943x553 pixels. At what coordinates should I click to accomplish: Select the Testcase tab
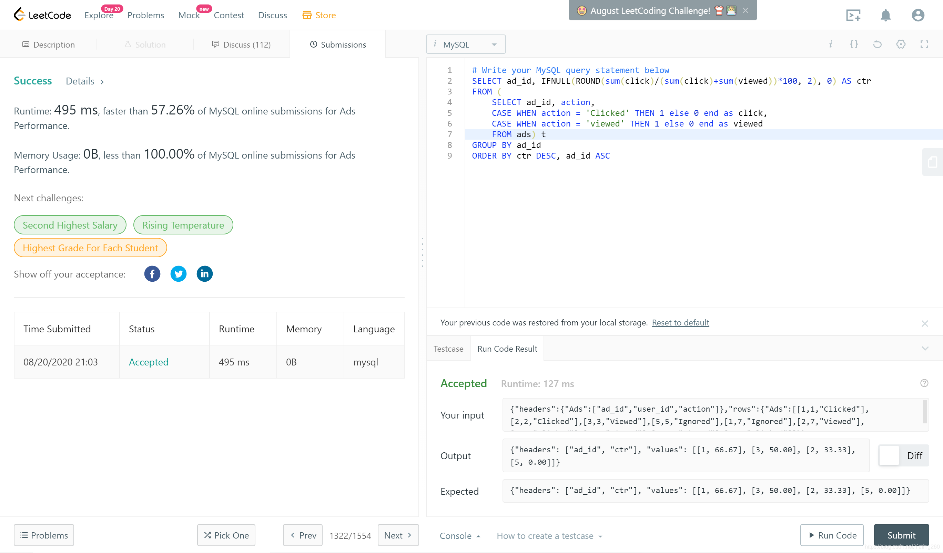448,349
